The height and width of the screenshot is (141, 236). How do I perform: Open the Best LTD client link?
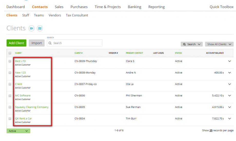pyautogui.click(x=21, y=61)
